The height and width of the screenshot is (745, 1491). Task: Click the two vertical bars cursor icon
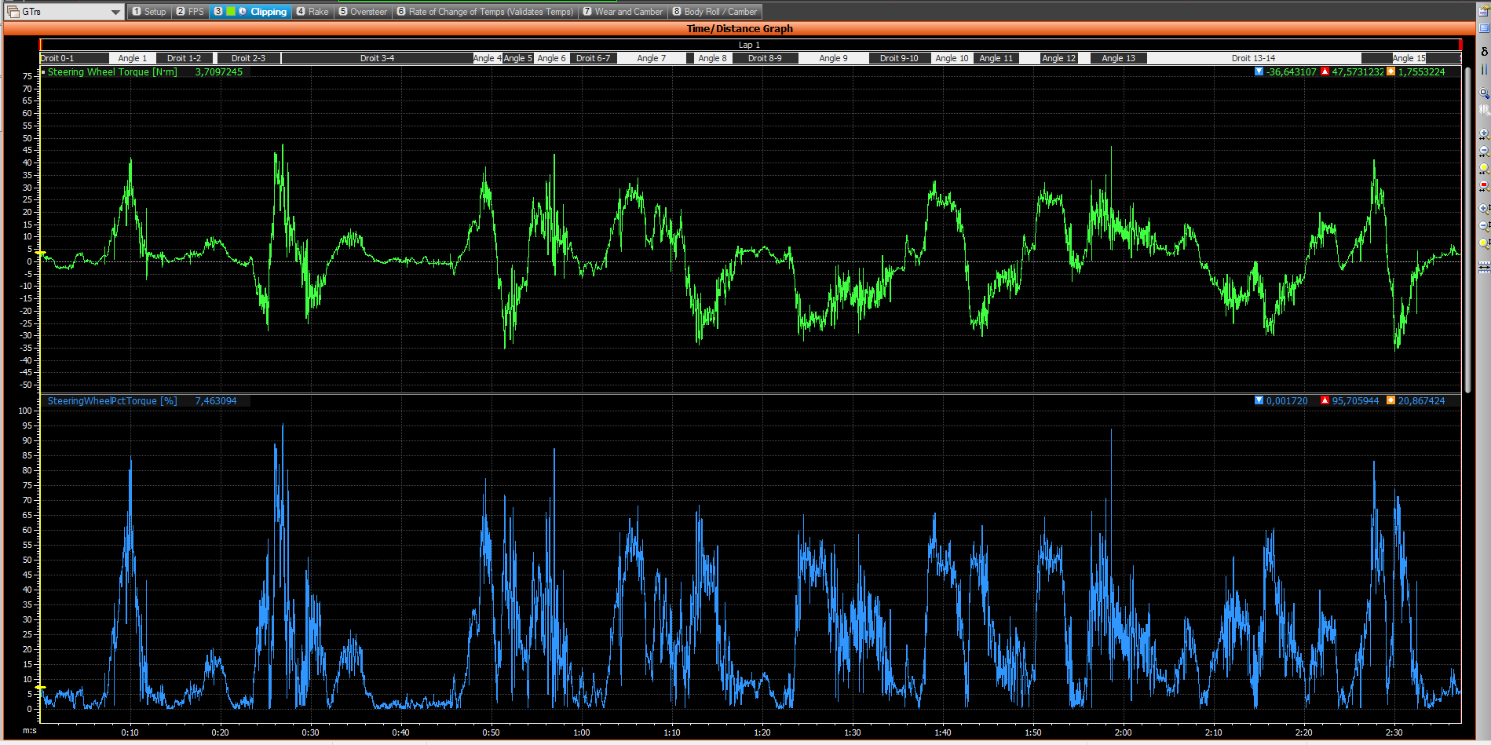1484,70
